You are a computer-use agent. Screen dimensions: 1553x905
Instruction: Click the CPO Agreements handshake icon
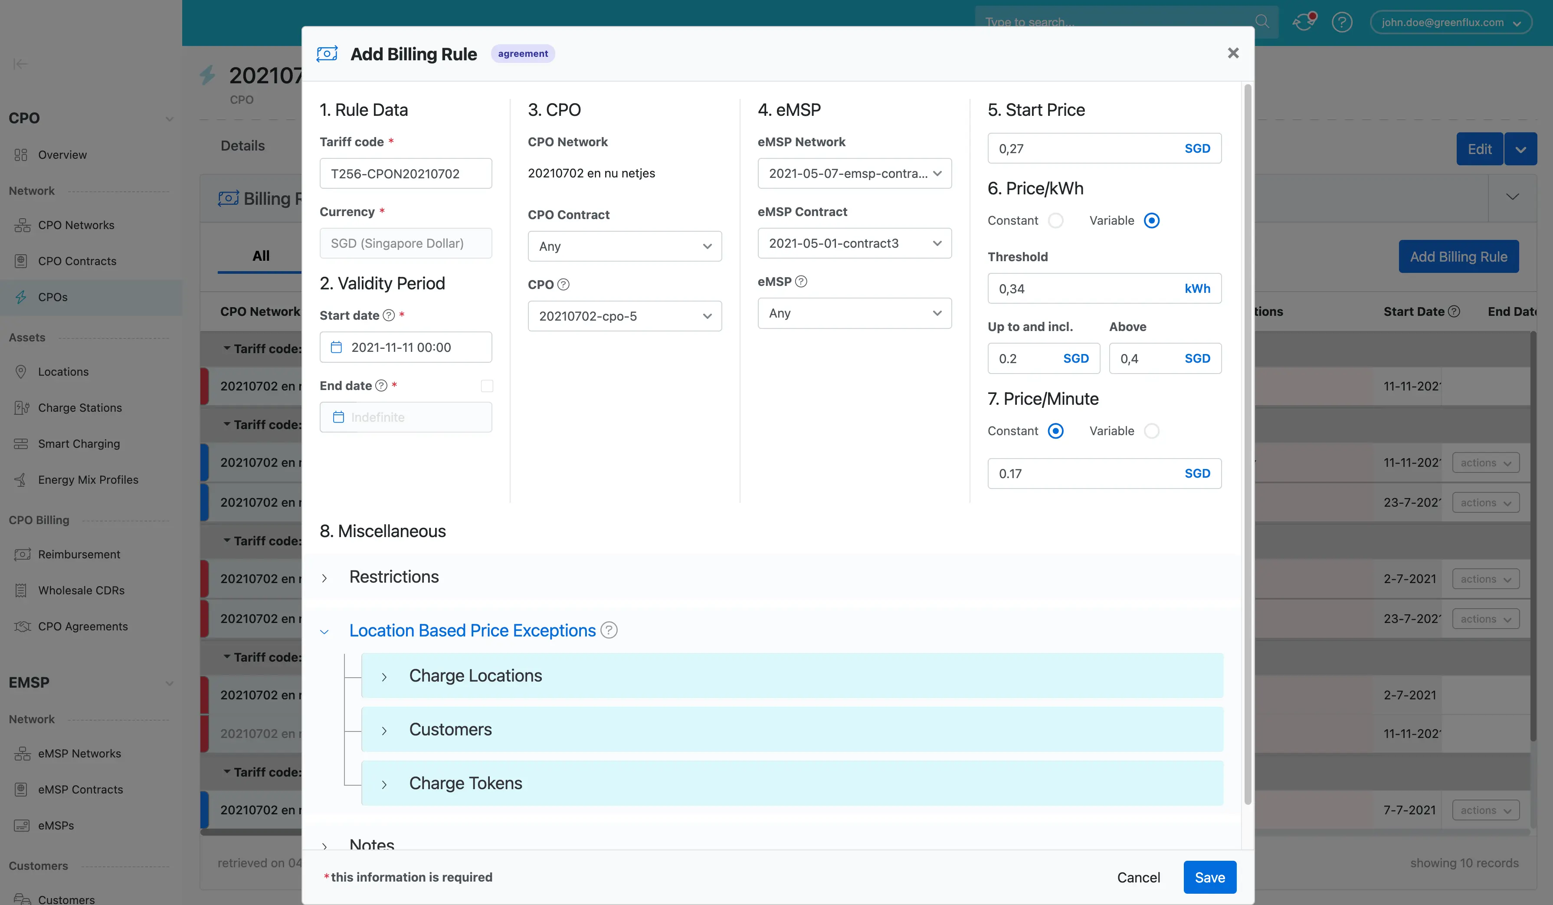point(22,626)
